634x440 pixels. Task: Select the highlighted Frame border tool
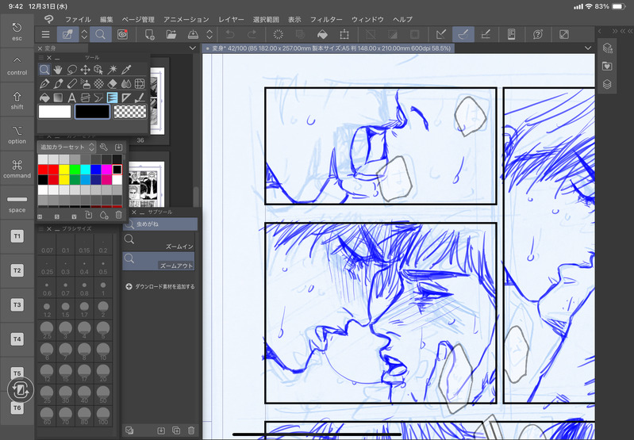point(113,98)
